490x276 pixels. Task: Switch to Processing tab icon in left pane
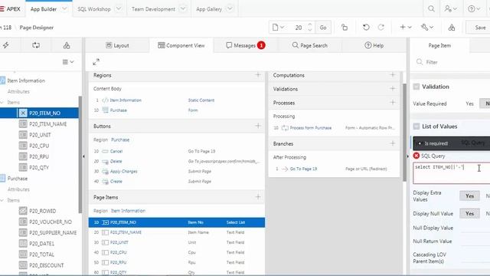tap(36, 45)
